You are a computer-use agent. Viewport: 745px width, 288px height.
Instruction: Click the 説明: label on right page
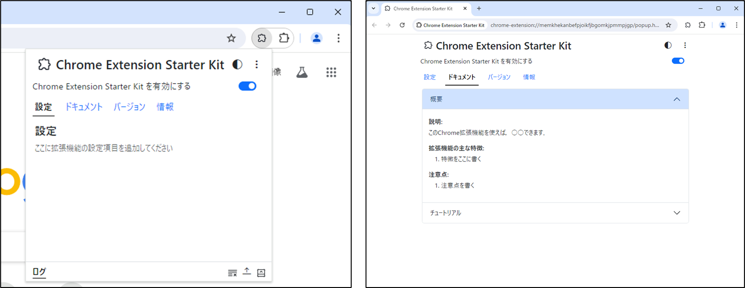[436, 122]
